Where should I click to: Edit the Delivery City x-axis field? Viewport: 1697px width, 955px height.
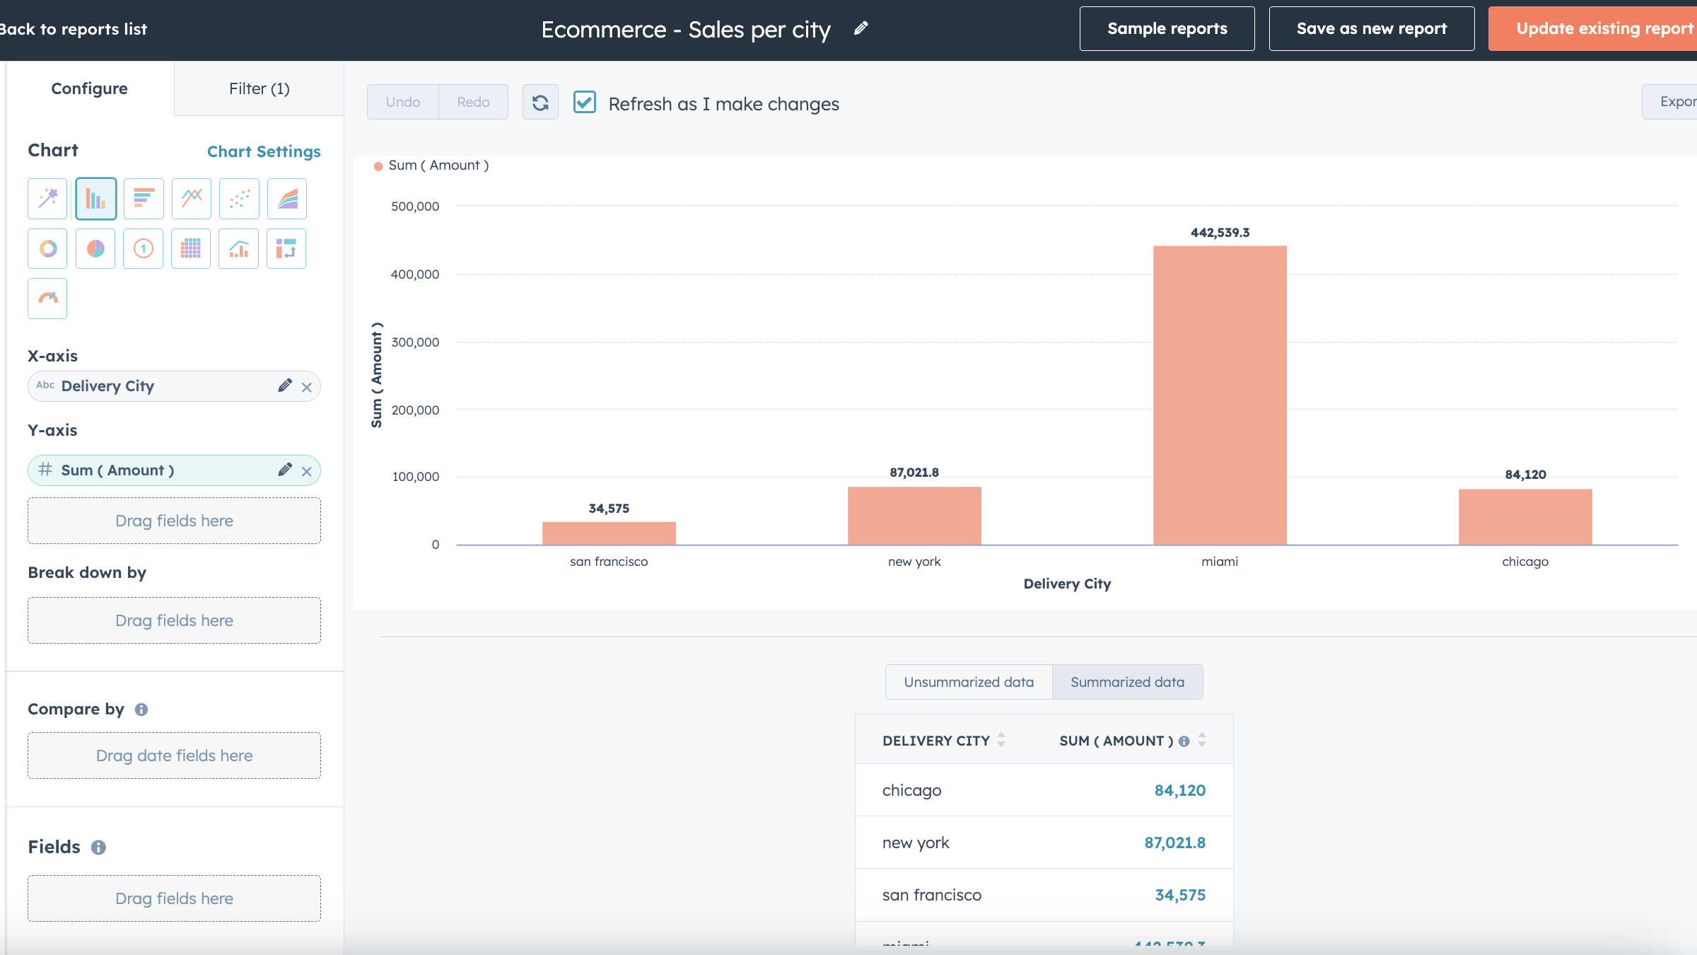click(x=284, y=386)
